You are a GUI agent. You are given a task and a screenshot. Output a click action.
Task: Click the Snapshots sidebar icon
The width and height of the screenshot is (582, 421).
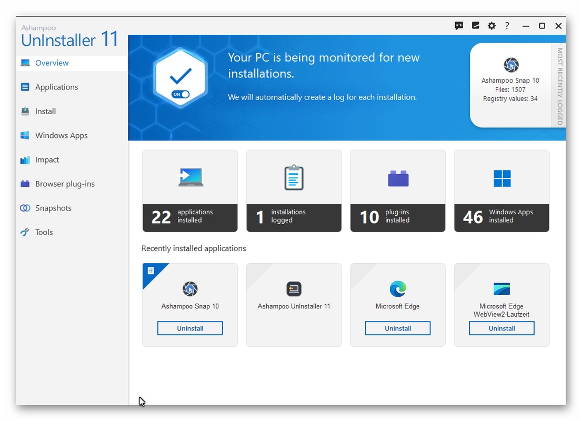click(25, 208)
